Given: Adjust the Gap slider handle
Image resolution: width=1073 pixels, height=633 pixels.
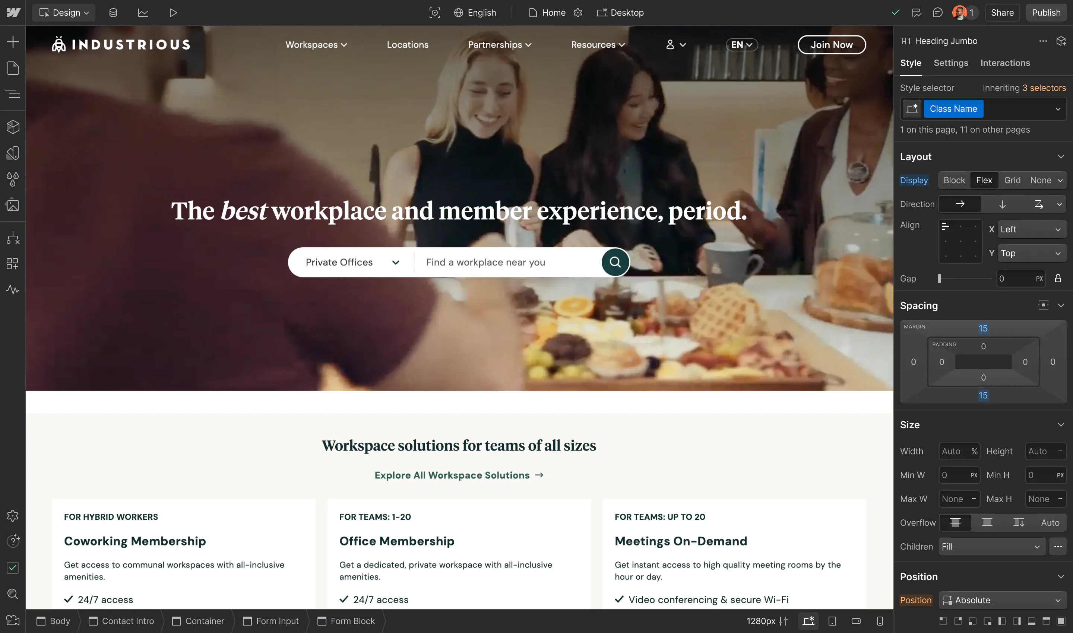Looking at the screenshot, I should pyautogui.click(x=939, y=279).
